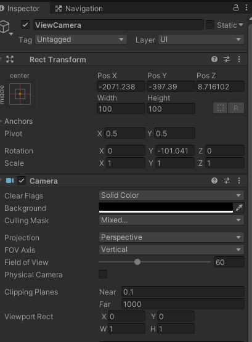Screen dimensions: 252x342
Task: Disable the Camera component checkbox
Action: pyautogui.click(x=22, y=181)
